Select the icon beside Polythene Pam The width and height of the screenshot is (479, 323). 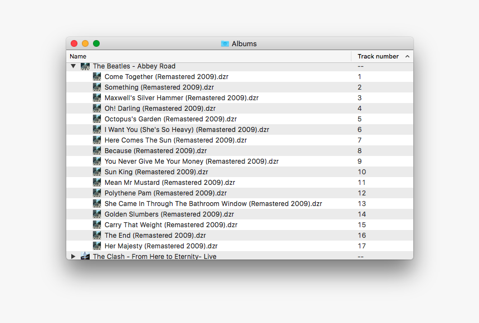pyautogui.click(x=96, y=193)
